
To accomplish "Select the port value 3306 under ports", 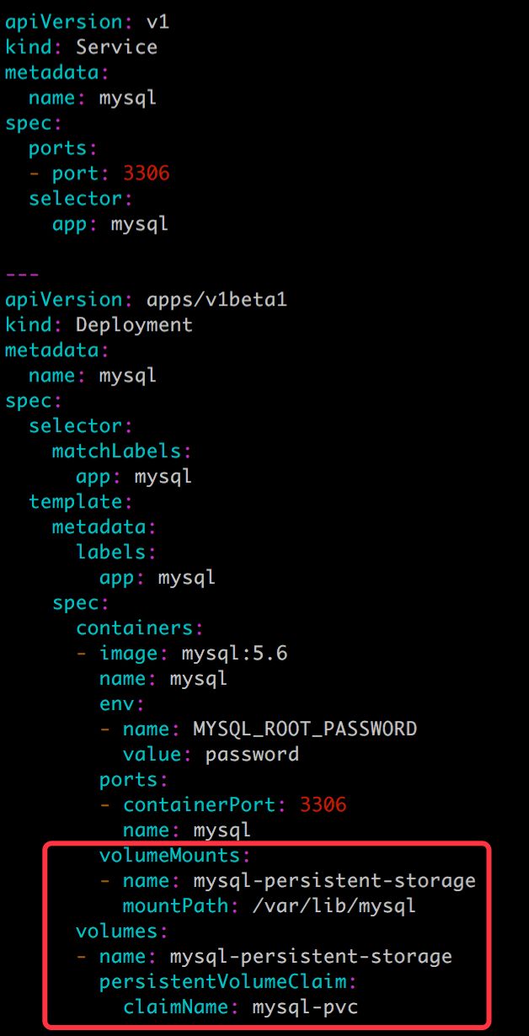I will (x=146, y=174).
